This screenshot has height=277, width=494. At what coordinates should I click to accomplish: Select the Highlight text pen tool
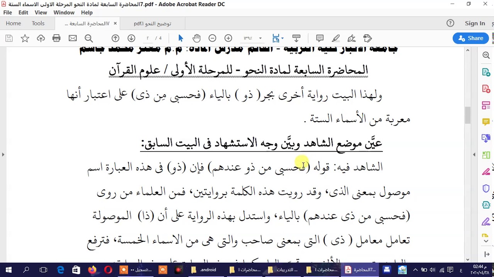pos(336,38)
